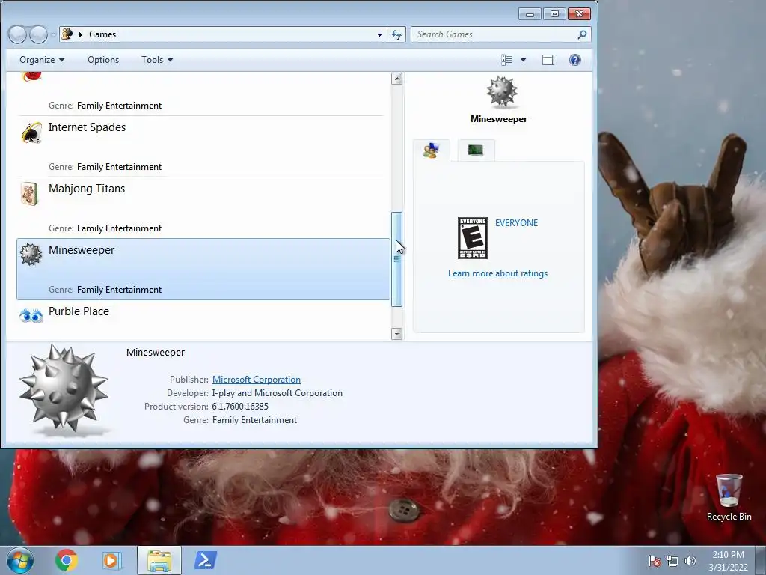The height and width of the screenshot is (575, 766).
Task: Go back with the Back arrow button
Action: coord(17,34)
